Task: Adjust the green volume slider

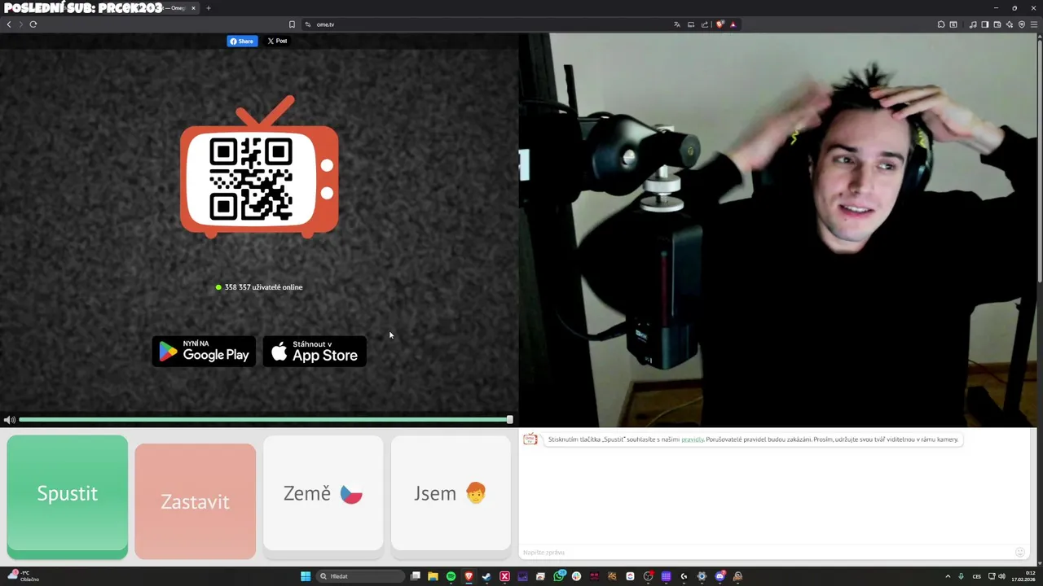Action: click(266, 420)
